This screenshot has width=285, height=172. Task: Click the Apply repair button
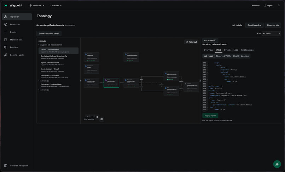coord(210,116)
